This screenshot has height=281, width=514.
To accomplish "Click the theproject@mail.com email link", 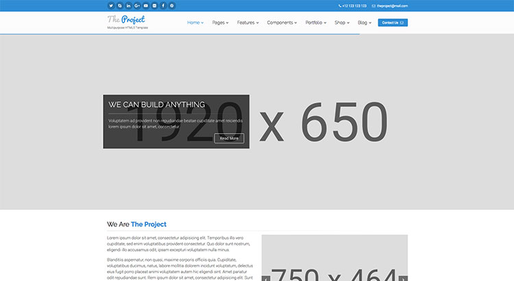I will [x=391, y=5].
